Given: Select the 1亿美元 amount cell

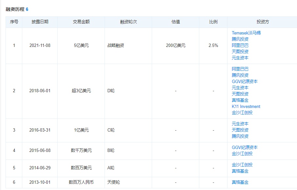Looking at the screenshot, I should click(81, 130).
